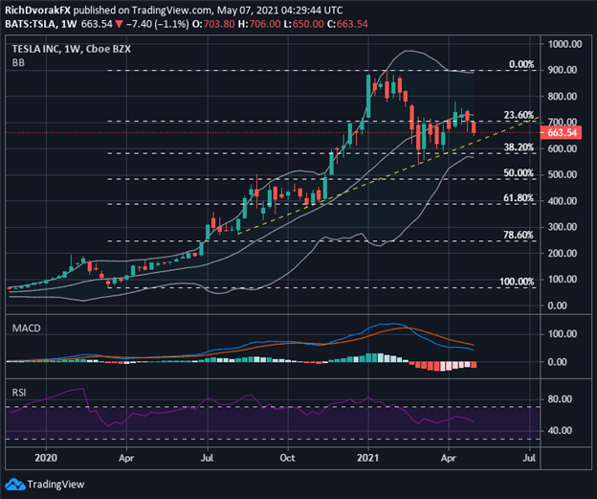Screen dimensions: 597x499
Task: Click the 61.80% Fibonacci level label
Action: [519, 198]
